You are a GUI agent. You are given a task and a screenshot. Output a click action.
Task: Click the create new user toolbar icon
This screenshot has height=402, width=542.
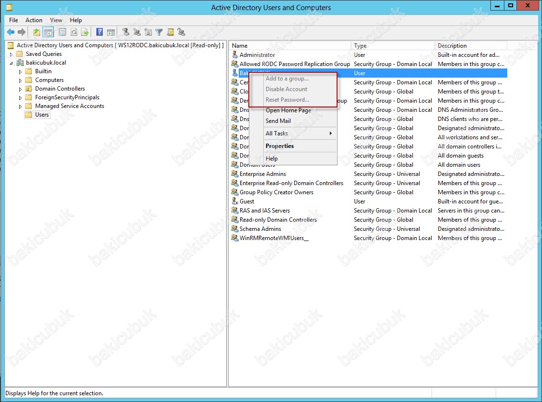point(126,32)
